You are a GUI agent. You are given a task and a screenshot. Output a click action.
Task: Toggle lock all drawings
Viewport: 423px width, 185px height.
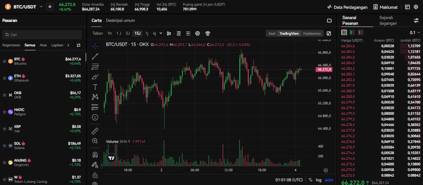95,175
